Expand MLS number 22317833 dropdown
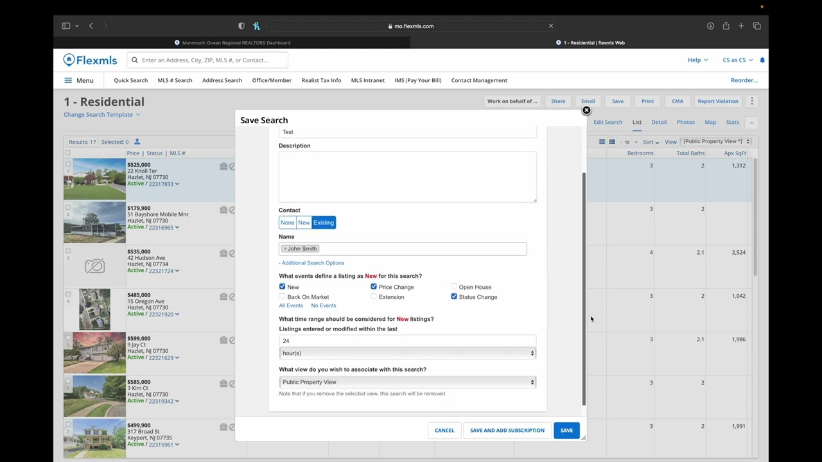The image size is (822, 462). tap(177, 184)
